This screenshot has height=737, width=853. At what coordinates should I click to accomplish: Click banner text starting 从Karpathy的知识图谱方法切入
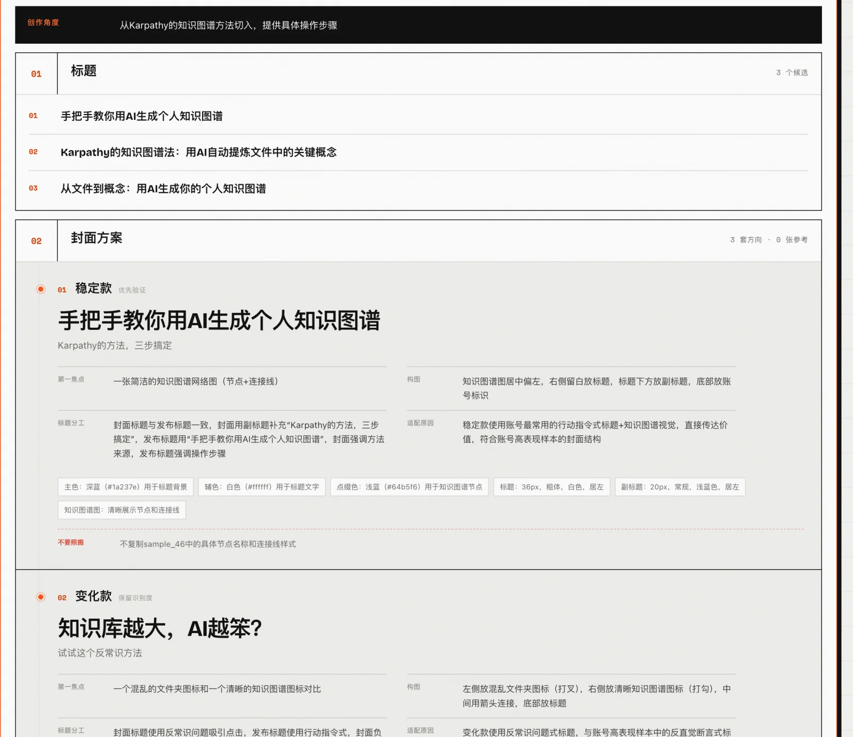pyautogui.click(x=228, y=25)
